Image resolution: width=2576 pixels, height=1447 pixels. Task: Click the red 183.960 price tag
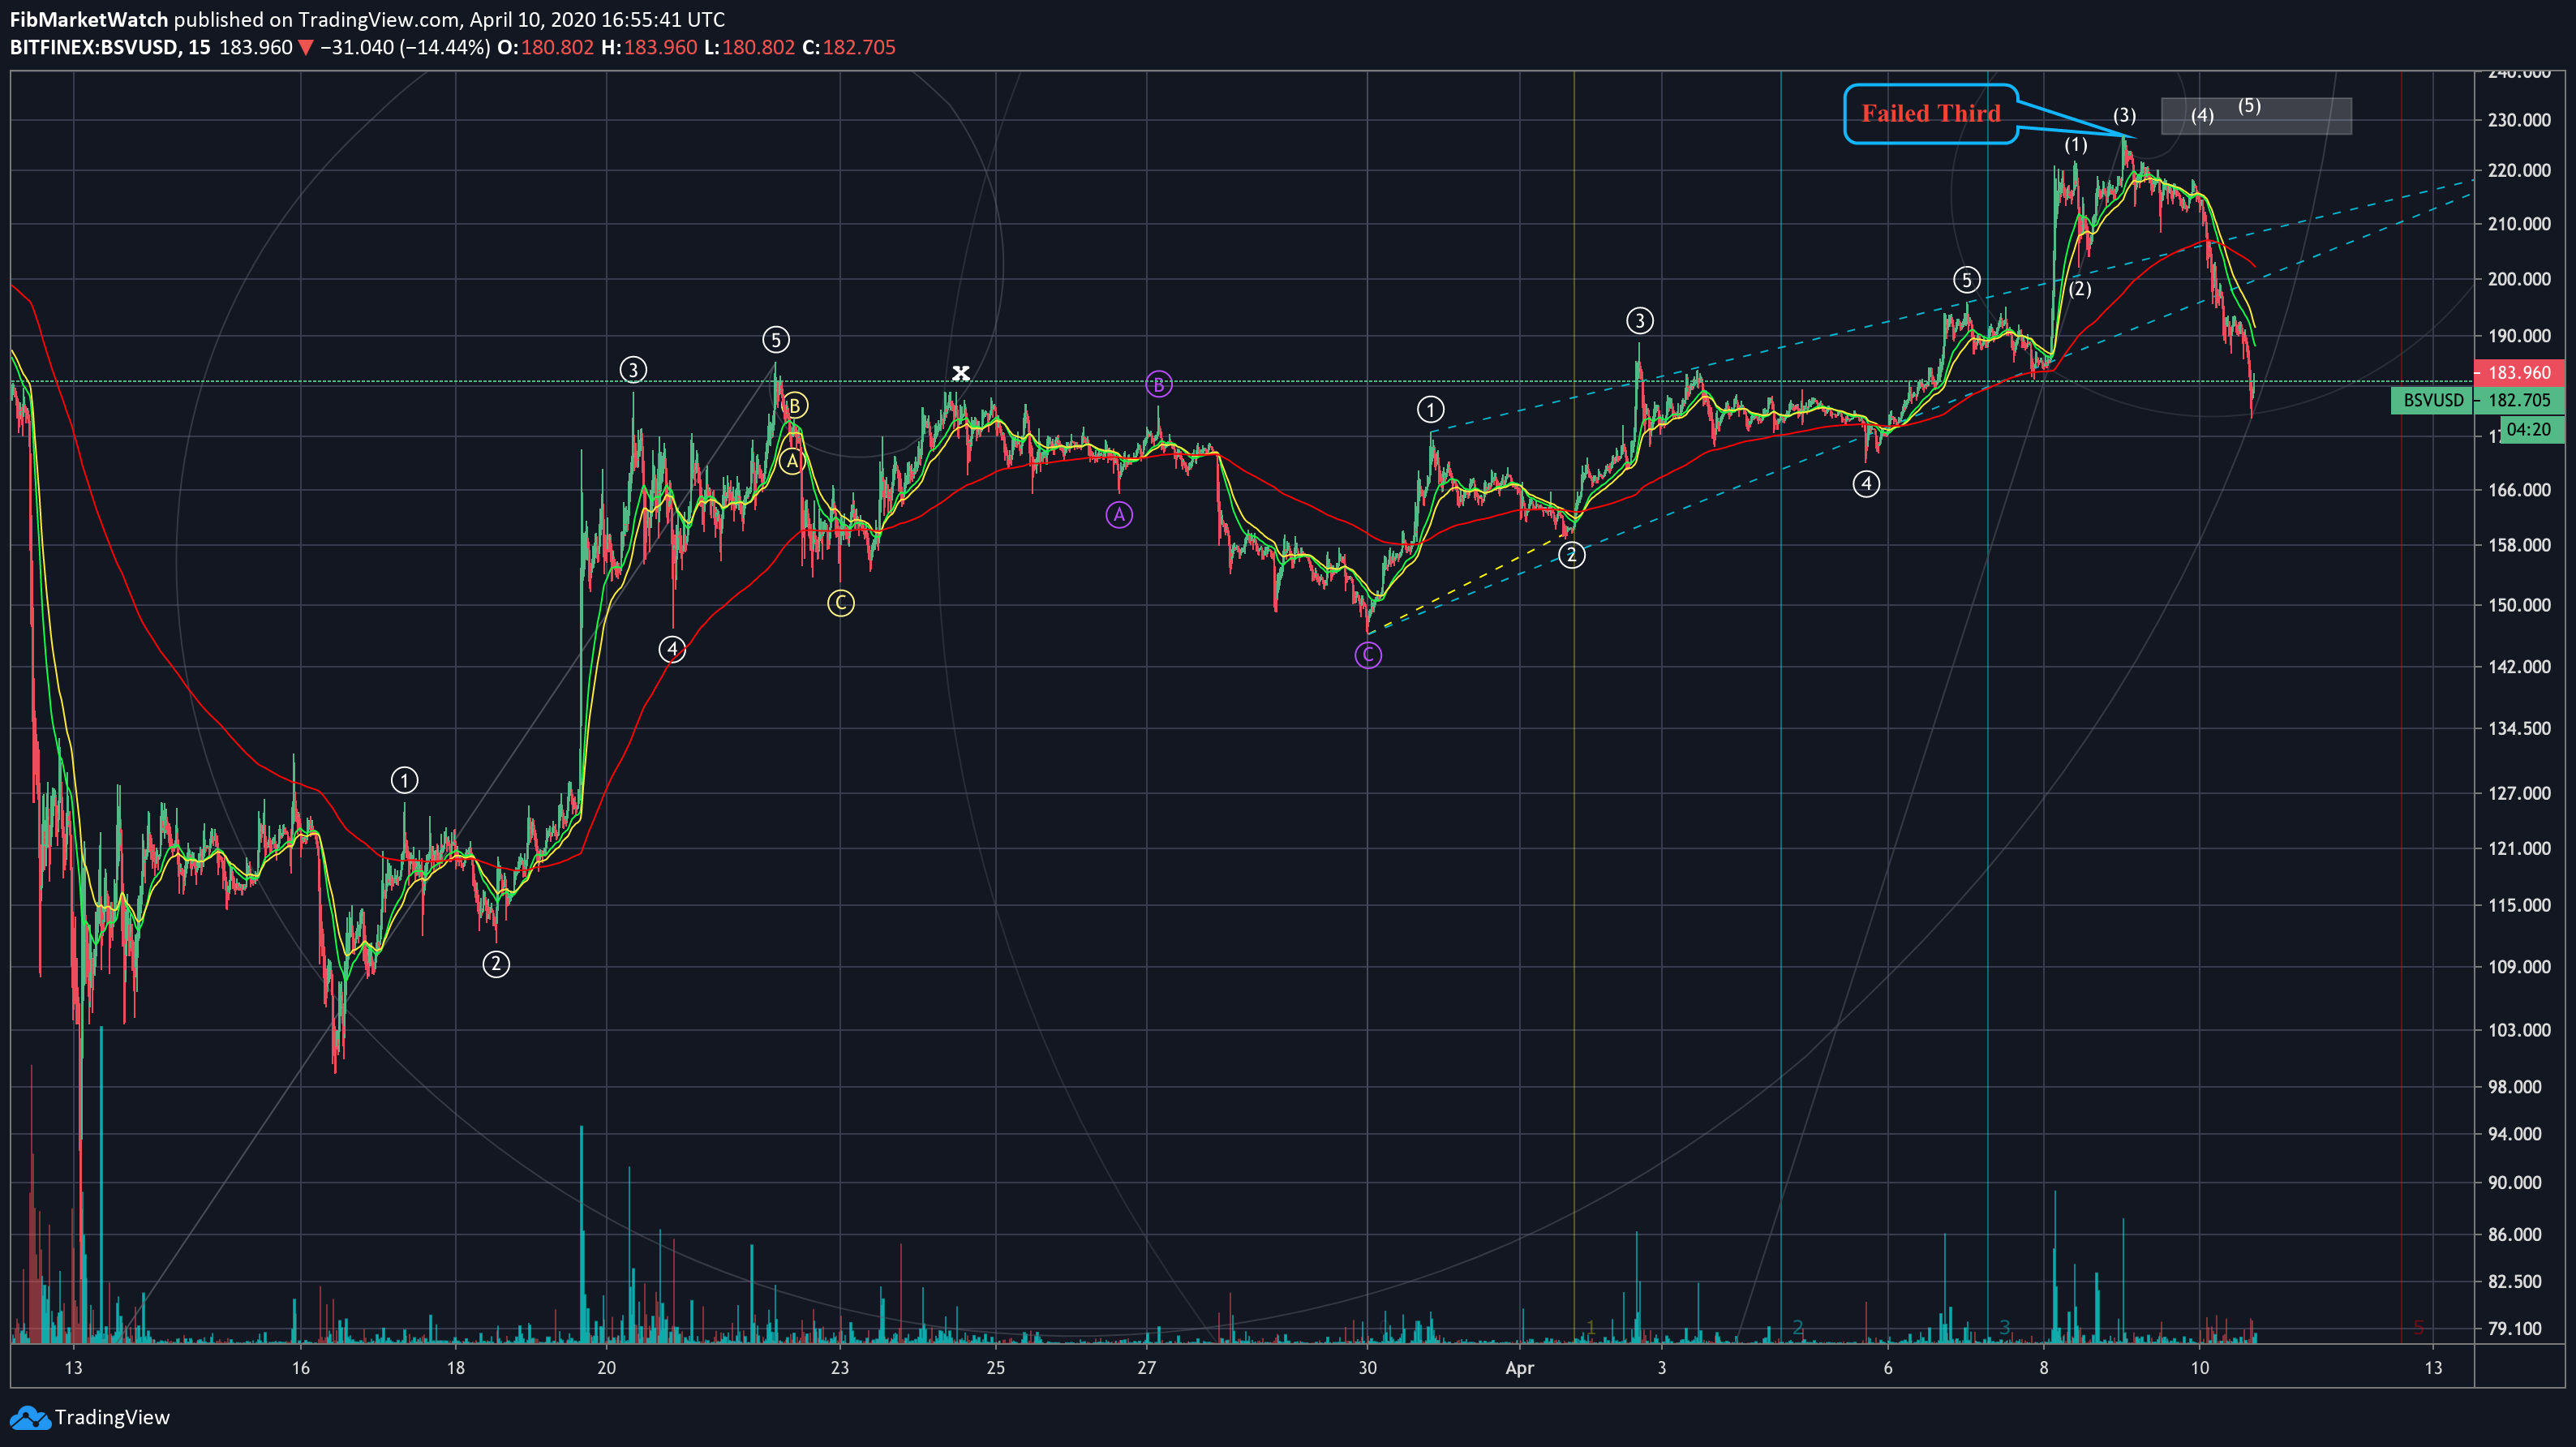(x=2519, y=372)
